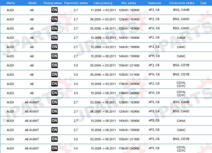
Task: Click the Opis column header
Action: click(x=203, y=3)
